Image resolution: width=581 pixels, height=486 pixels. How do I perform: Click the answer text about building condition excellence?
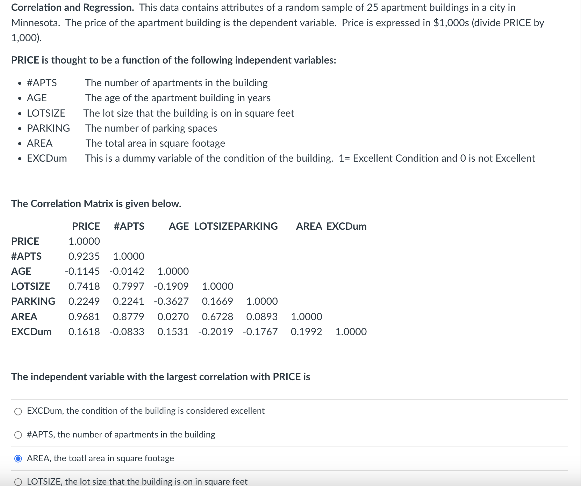click(145, 411)
